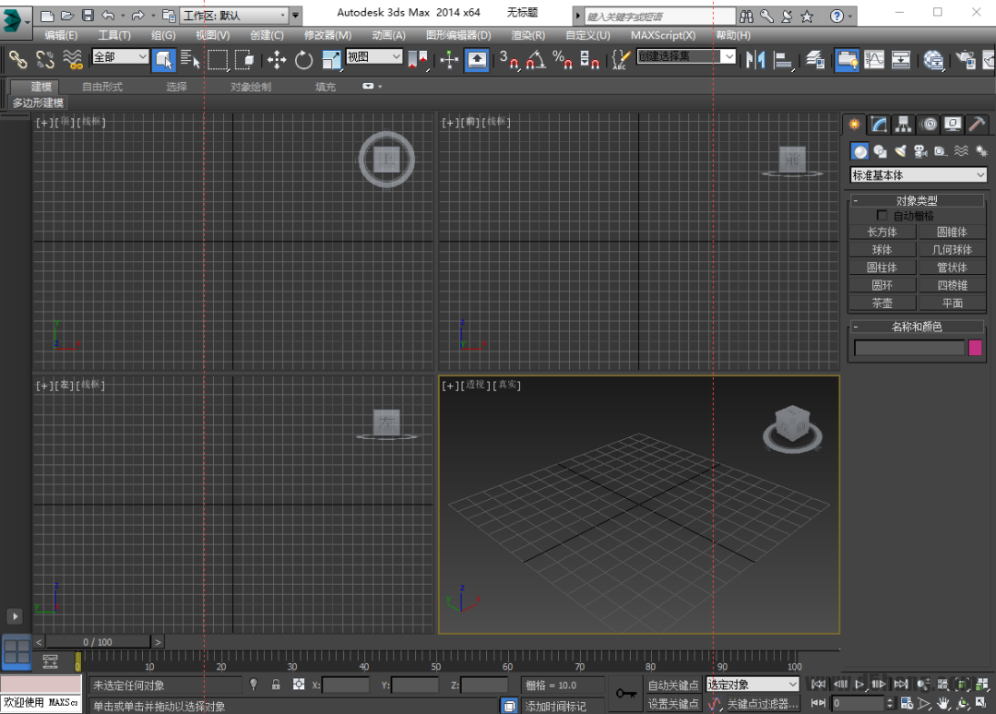
Task: Toggle the Percent Snap button
Action: click(563, 60)
